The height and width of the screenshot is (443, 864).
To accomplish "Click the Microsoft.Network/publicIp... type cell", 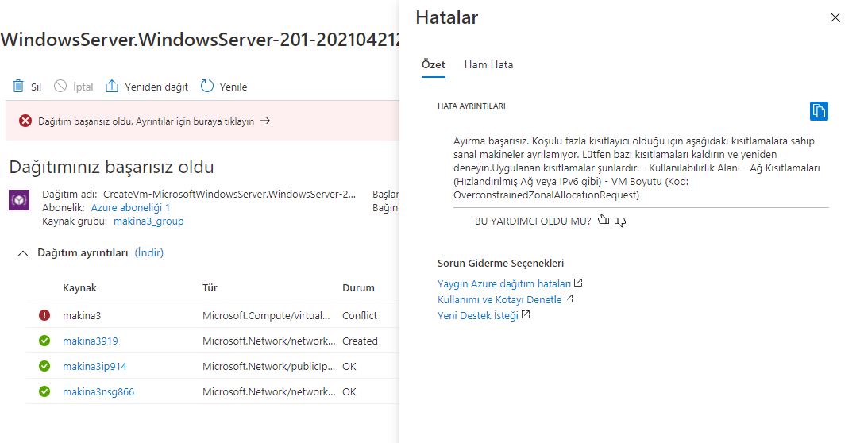I will 268,367.
